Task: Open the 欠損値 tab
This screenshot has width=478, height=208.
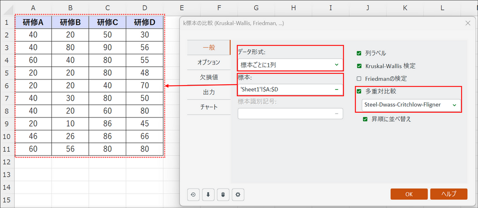Action: (208, 78)
